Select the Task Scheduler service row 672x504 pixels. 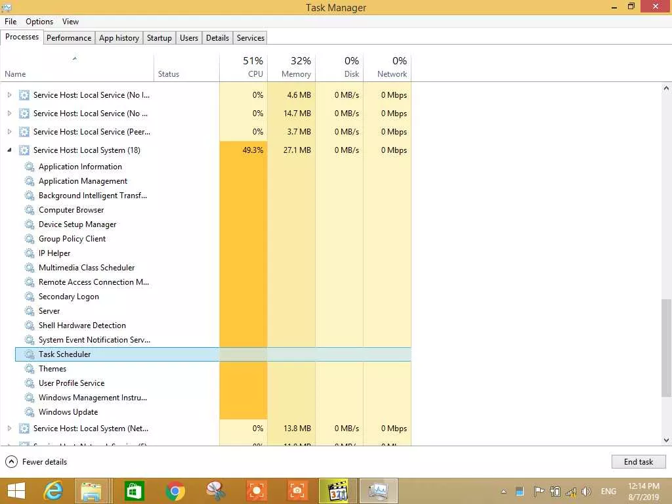point(213,354)
